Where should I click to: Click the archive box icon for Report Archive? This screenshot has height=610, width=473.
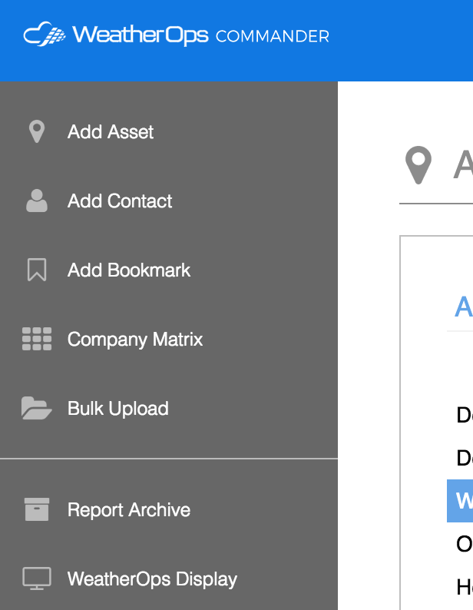point(36,510)
